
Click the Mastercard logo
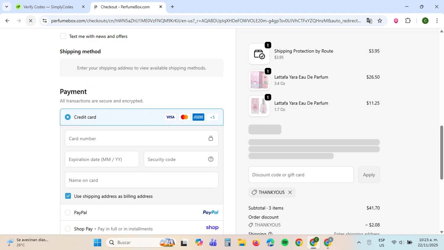point(184,117)
